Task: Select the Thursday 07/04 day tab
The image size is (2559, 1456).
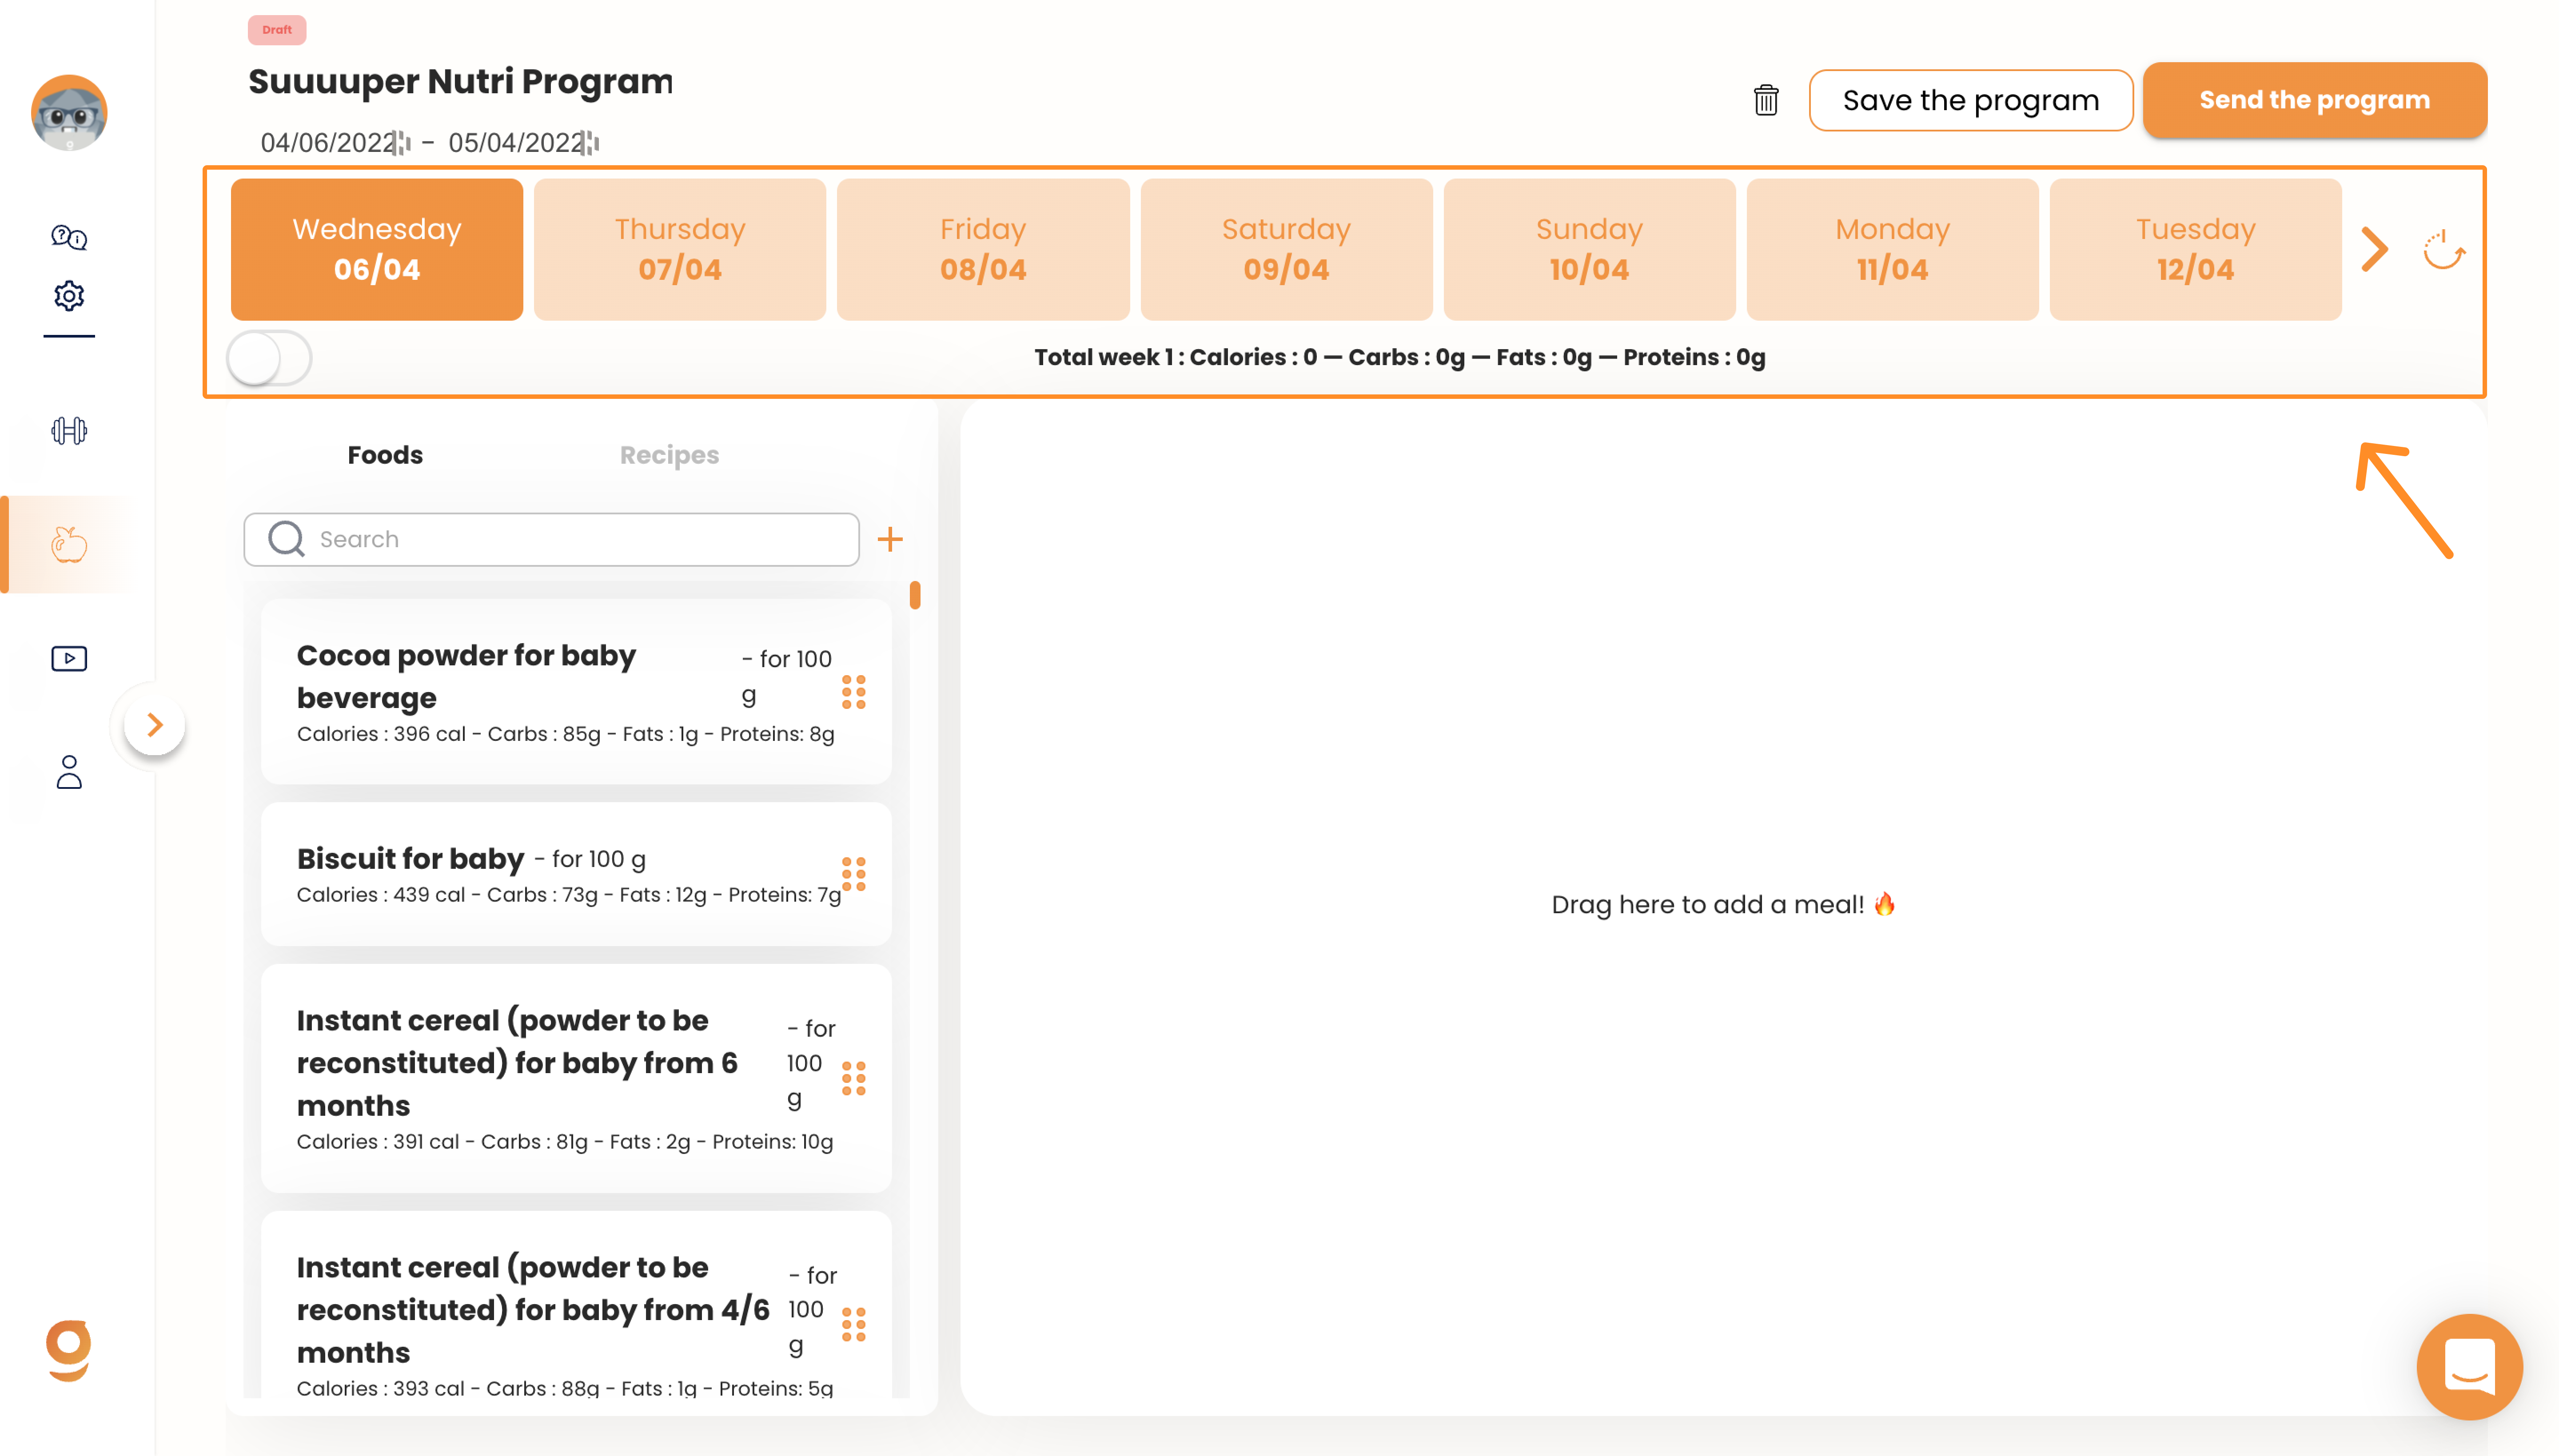Action: coord(680,249)
